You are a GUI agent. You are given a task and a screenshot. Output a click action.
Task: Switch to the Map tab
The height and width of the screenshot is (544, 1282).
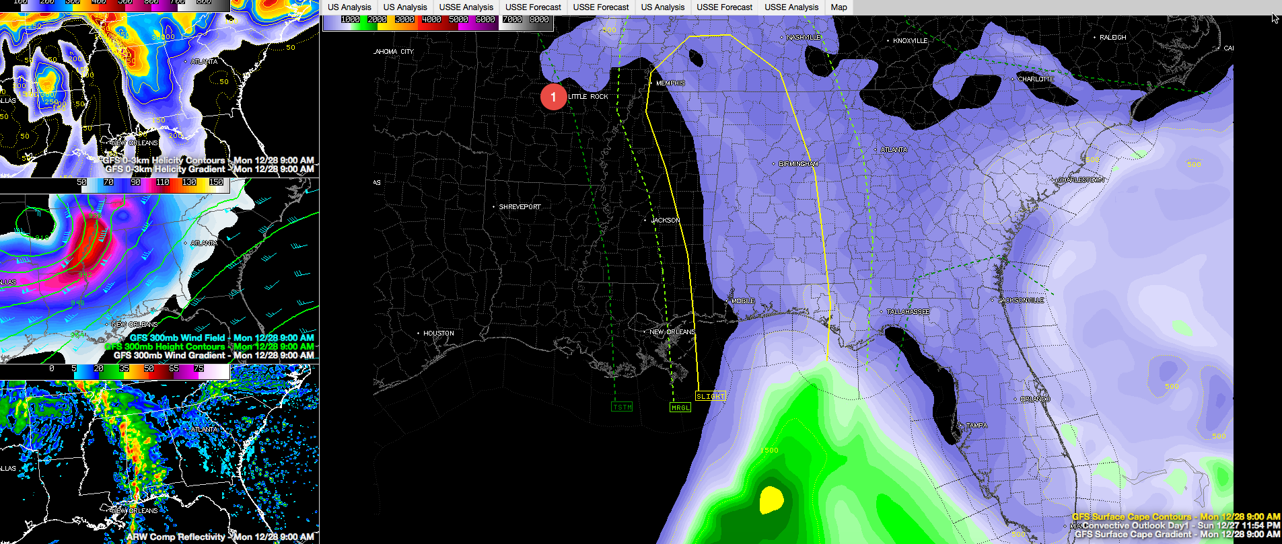(839, 7)
